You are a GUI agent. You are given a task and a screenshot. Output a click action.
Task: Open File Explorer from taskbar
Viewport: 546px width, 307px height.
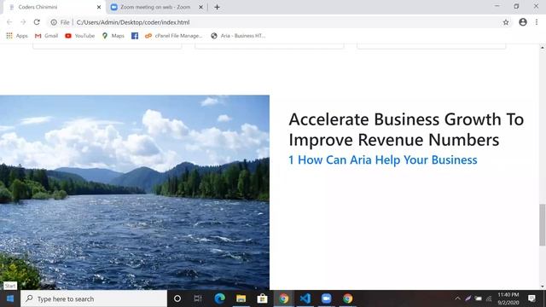point(241,298)
